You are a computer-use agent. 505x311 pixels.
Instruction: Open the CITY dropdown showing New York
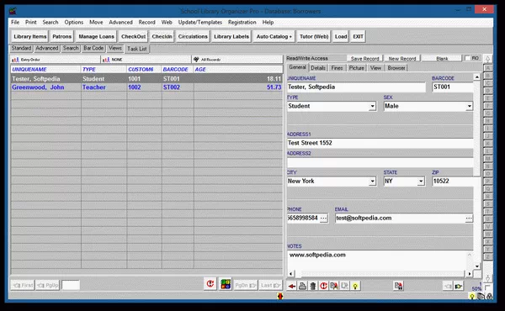pyautogui.click(x=372, y=182)
